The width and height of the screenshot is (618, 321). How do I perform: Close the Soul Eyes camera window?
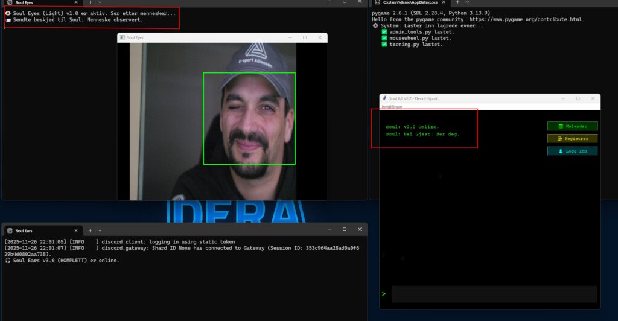(x=320, y=37)
